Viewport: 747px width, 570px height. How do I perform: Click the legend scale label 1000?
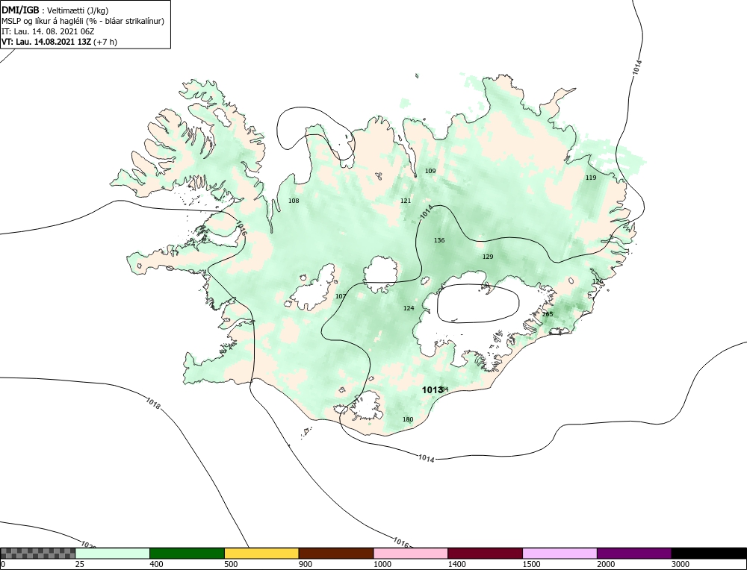pyautogui.click(x=382, y=564)
